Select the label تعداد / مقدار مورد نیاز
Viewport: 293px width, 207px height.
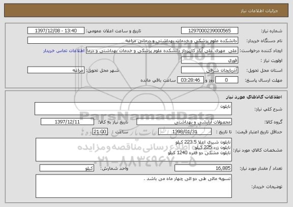[x=261, y=168]
